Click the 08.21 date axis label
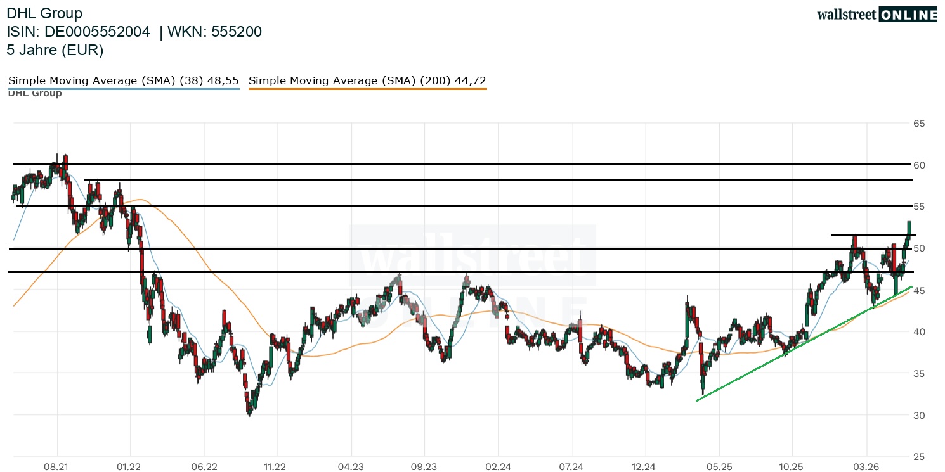 pyautogui.click(x=56, y=466)
